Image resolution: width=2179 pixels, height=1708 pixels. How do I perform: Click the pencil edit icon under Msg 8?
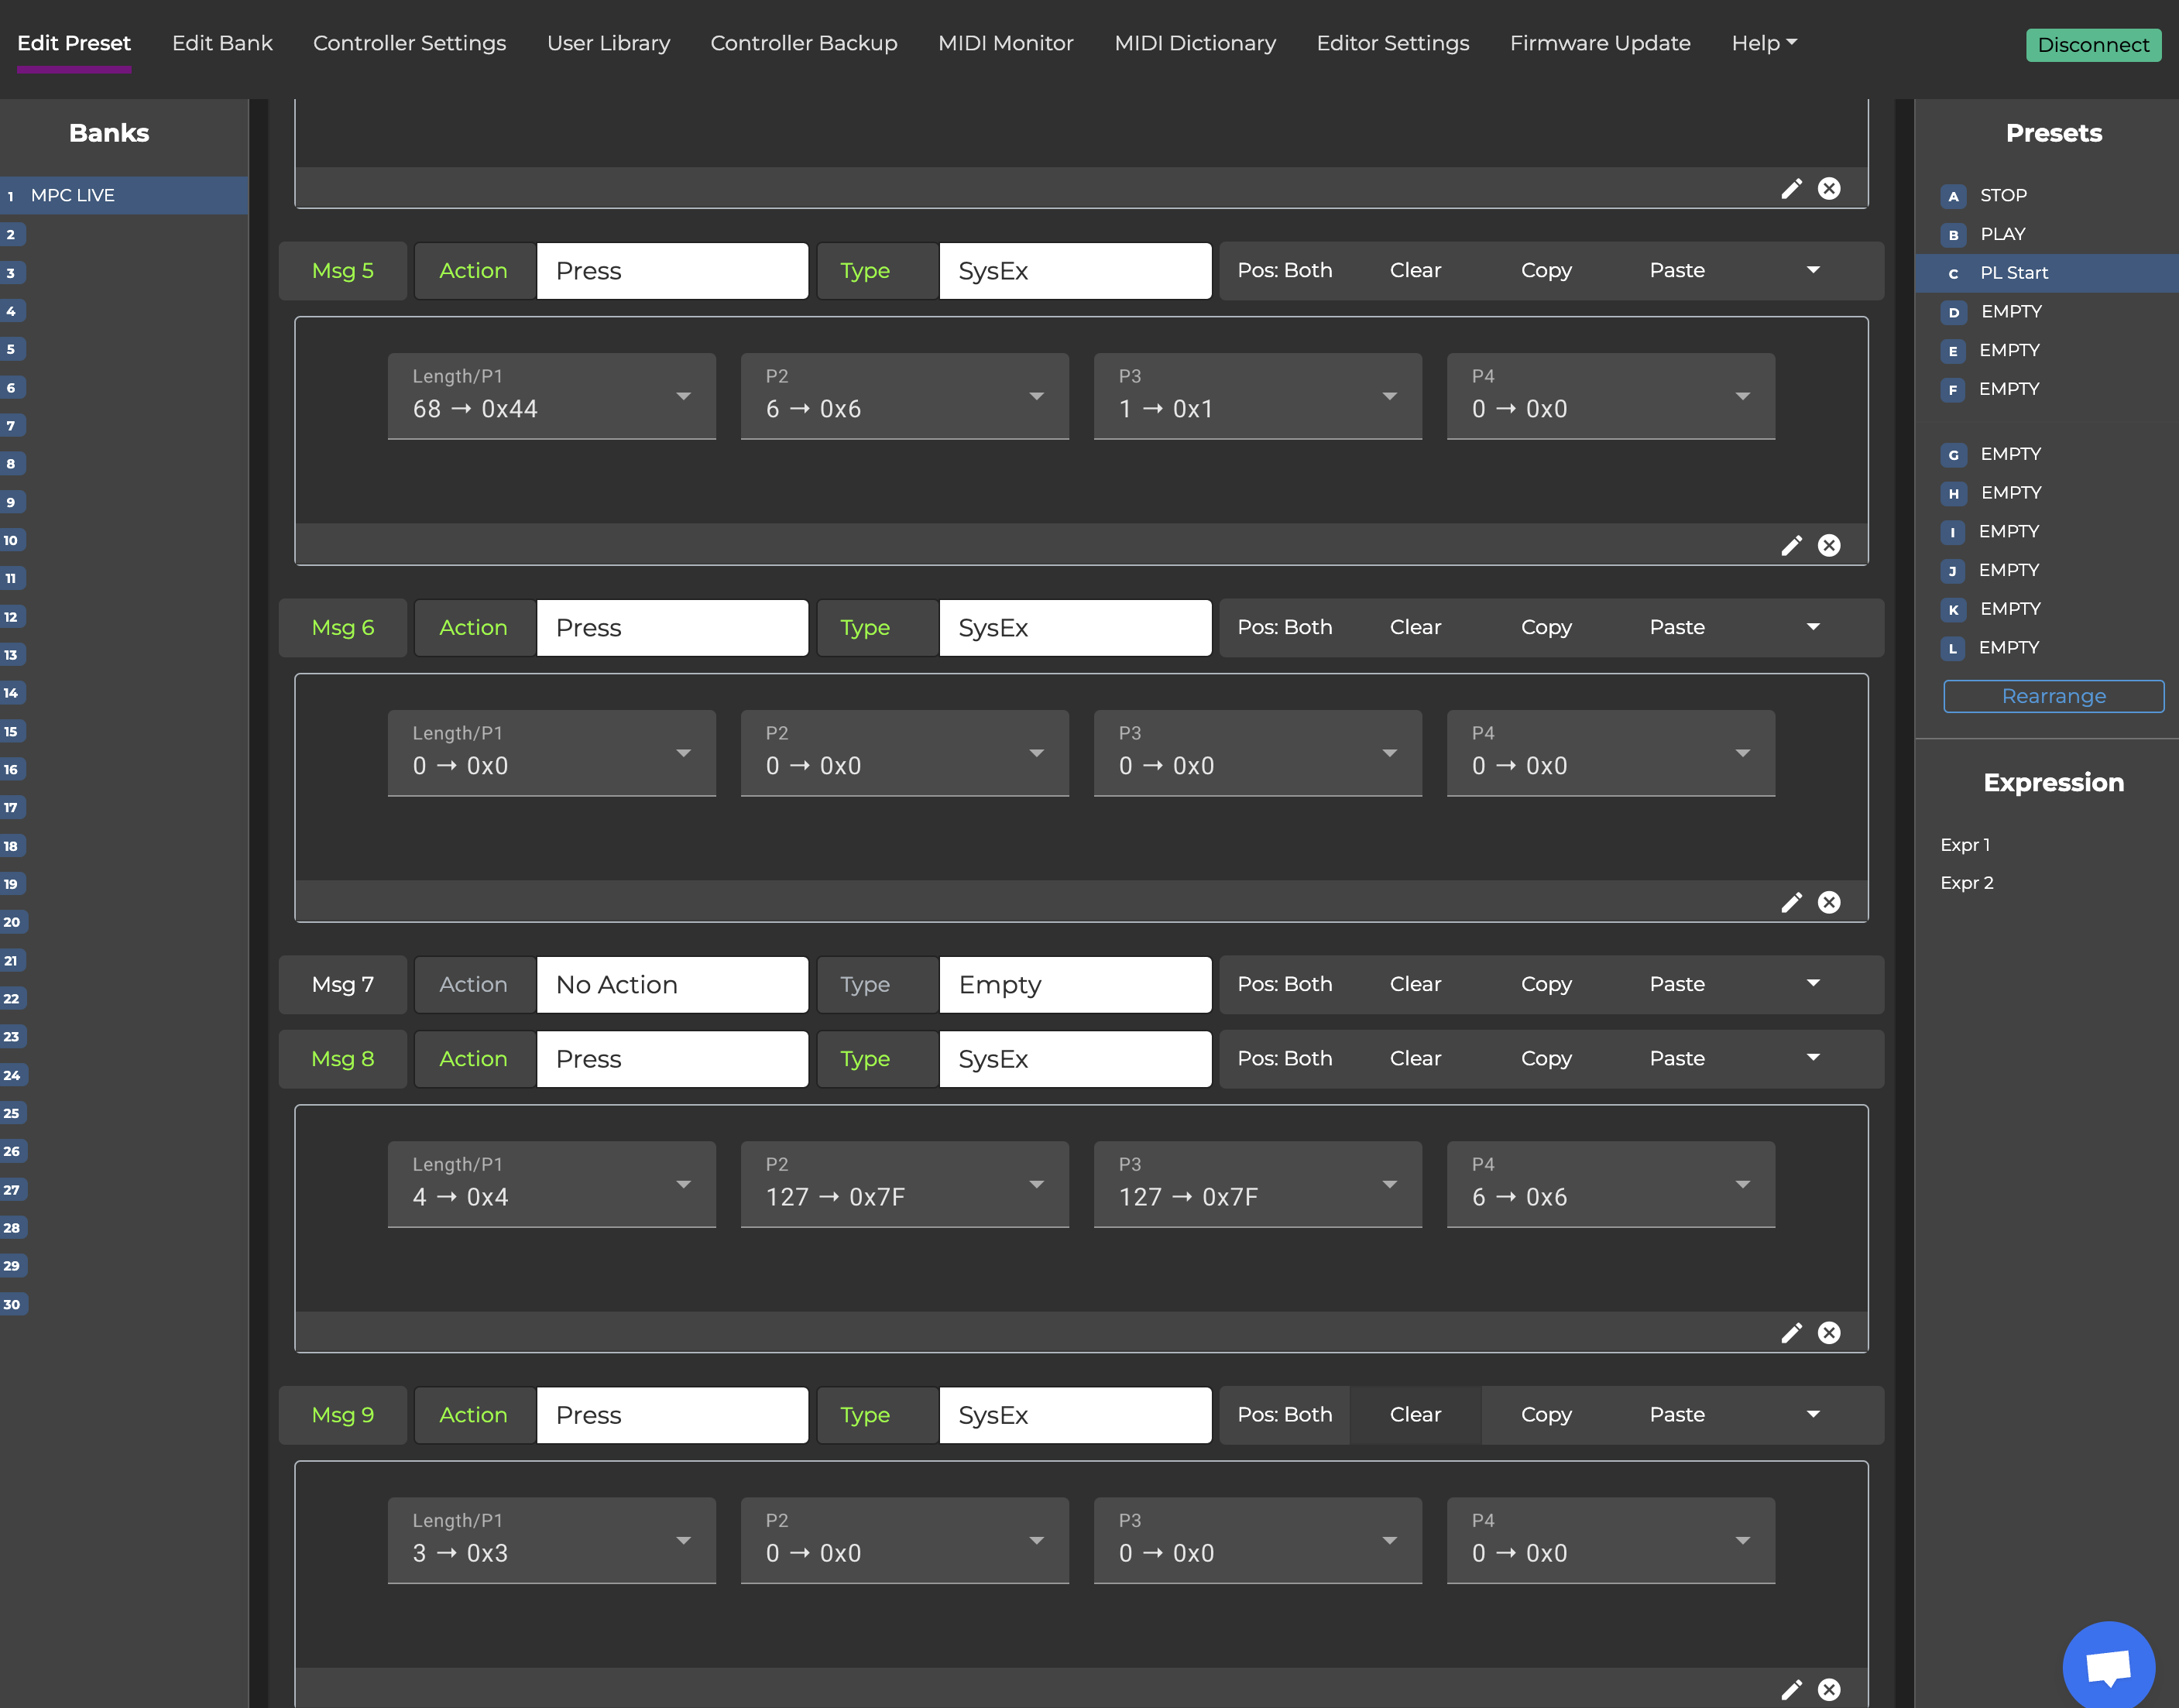[x=1791, y=1333]
